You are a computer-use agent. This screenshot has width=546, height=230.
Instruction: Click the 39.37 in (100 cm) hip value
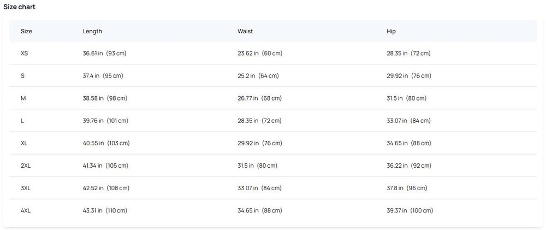click(x=410, y=210)
